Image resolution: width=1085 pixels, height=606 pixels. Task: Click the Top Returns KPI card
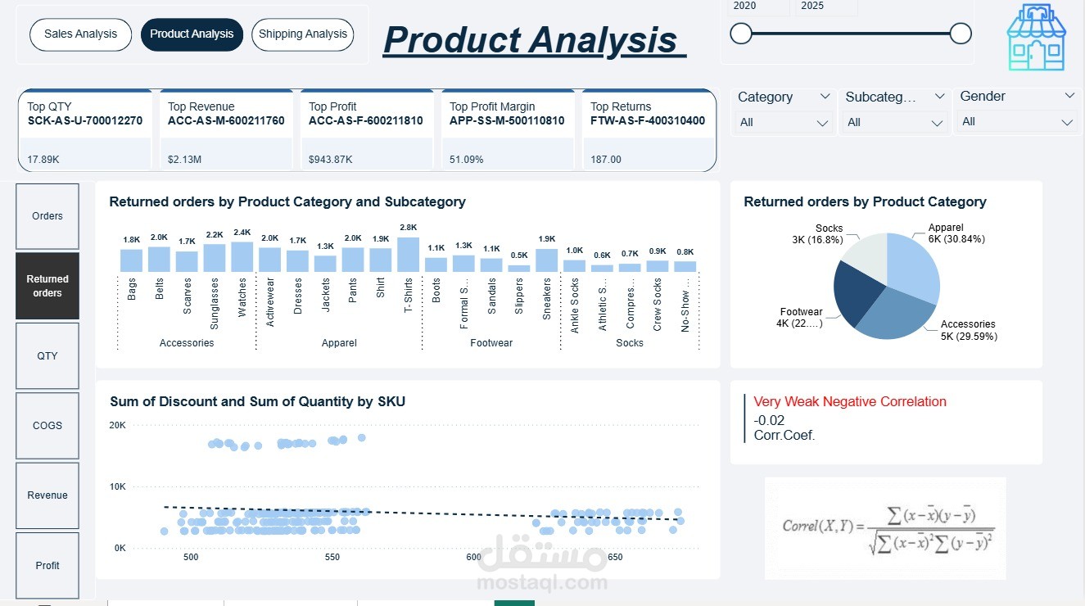pyautogui.click(x=649, y=129)
